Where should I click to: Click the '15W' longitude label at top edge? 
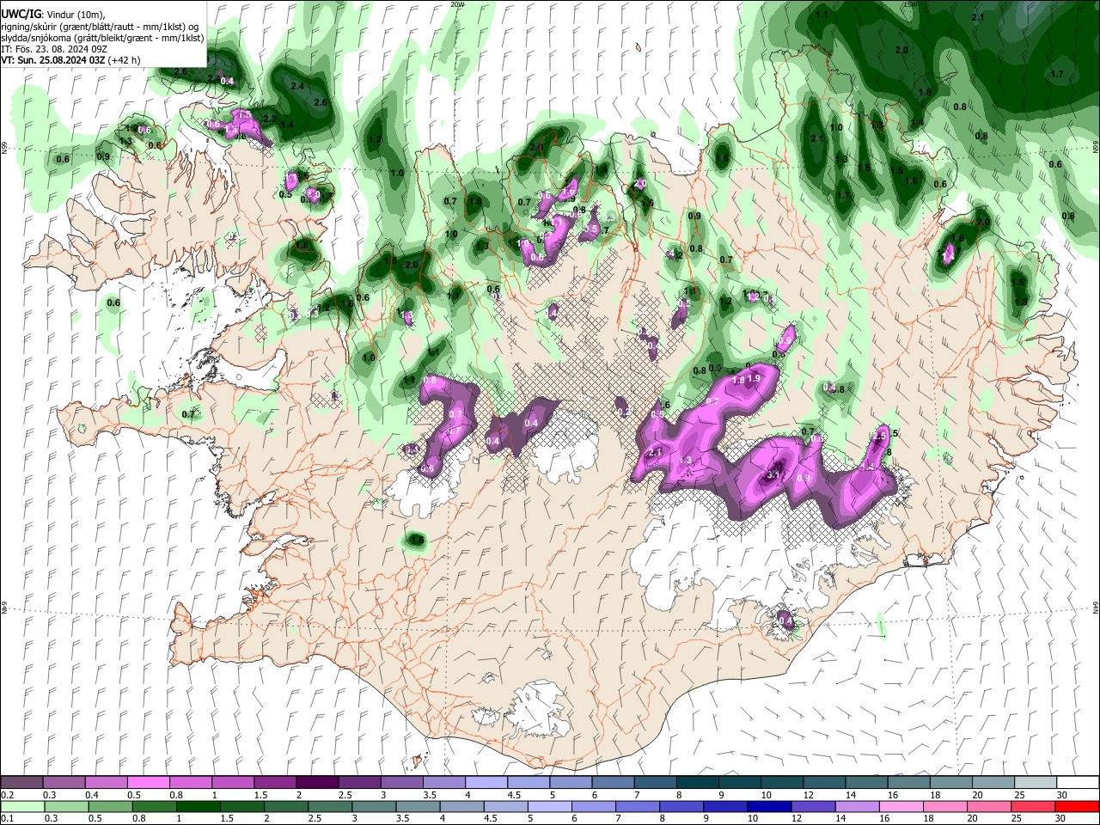(909, 4)
